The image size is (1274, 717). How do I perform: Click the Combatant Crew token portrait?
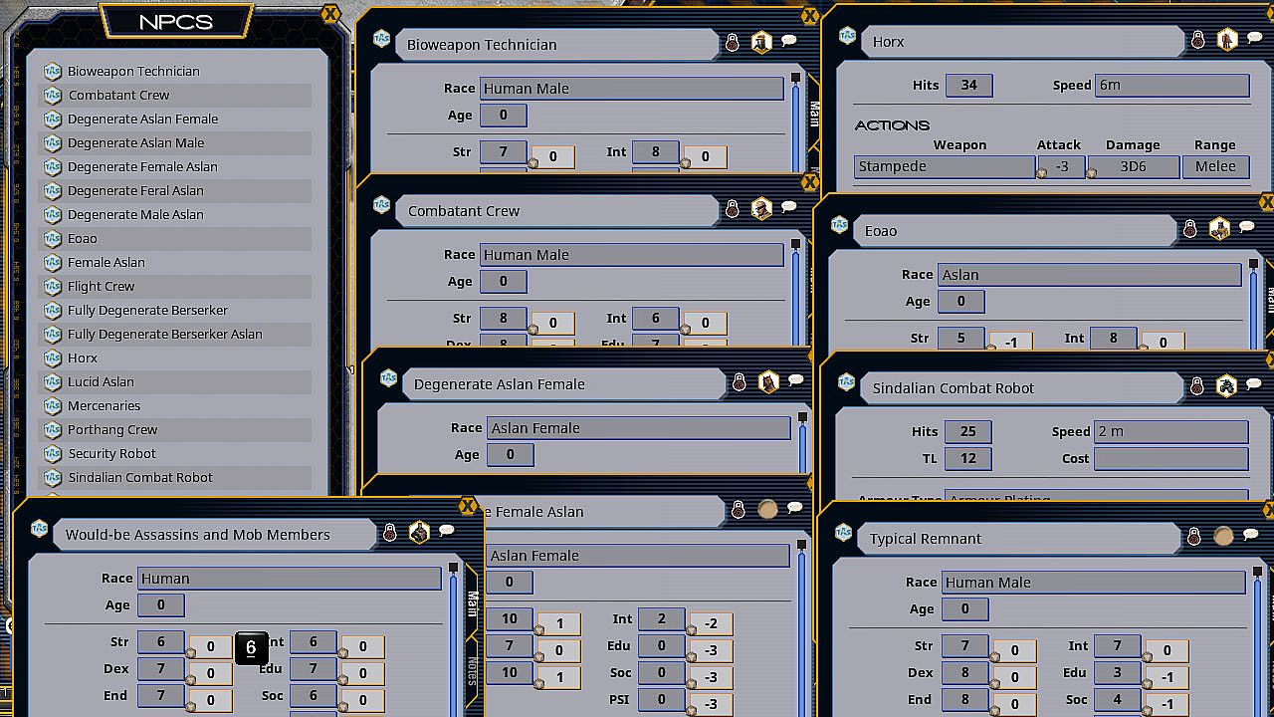coord(761,209)
